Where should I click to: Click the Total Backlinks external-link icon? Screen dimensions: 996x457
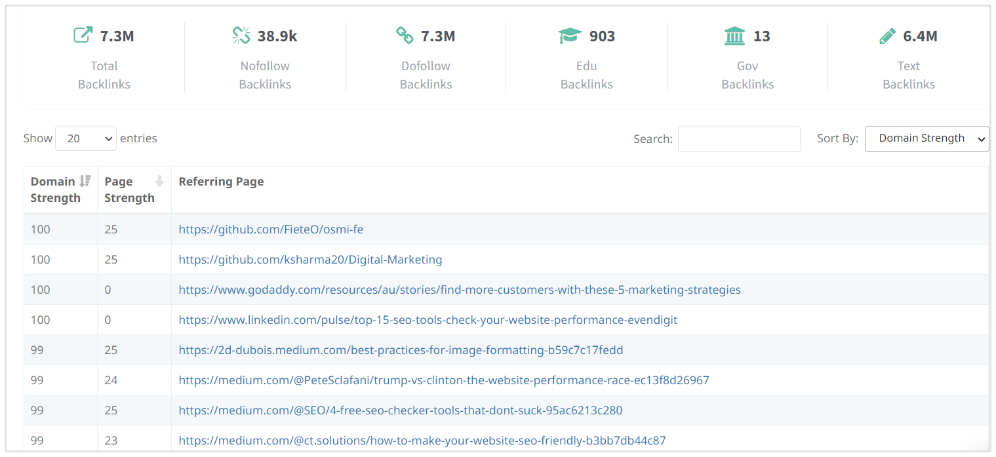(83, 35)
